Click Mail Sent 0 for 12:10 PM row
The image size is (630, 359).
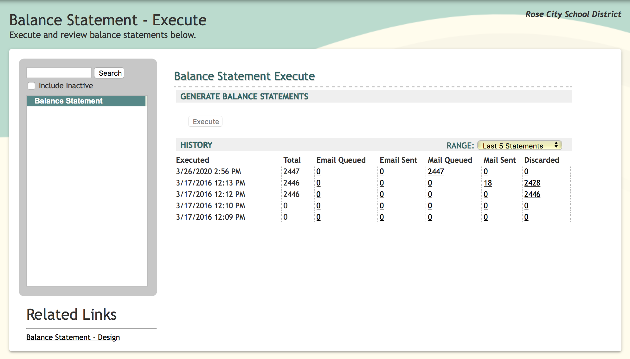coord(486,206)
